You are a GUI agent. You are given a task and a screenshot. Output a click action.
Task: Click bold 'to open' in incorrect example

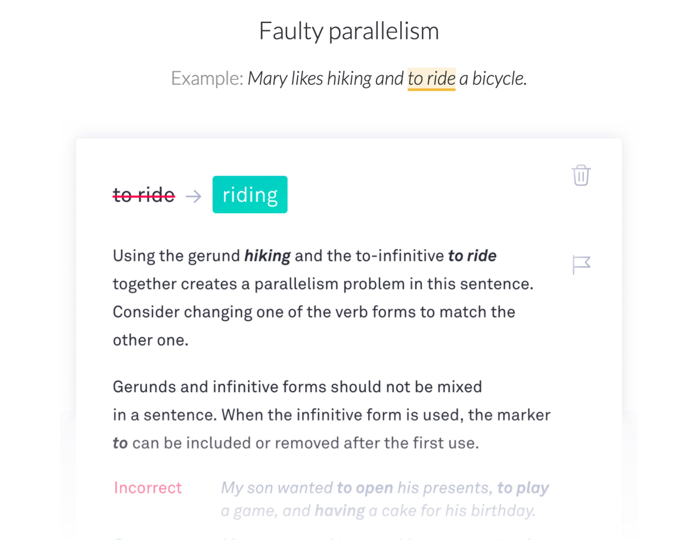point(364,488)
